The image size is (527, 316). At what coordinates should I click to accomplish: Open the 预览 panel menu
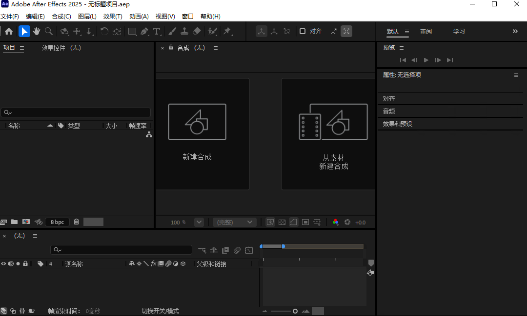(x=401, y=48)
